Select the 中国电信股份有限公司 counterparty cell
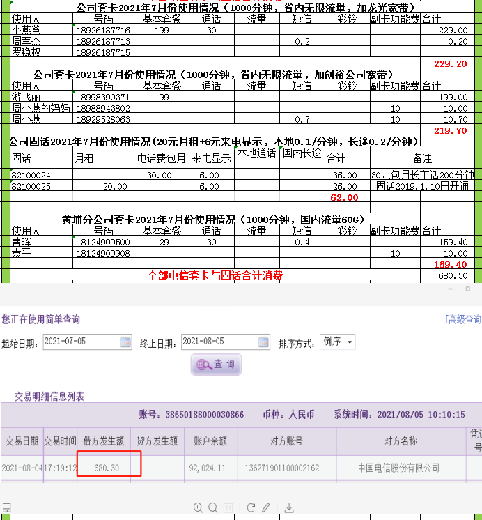Image resolution: width=482 pixels, height=520 pixels. click(399, 468)
